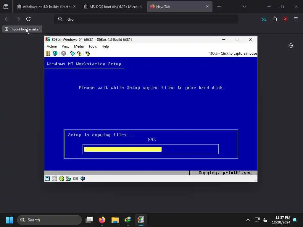Image resolution: width=303 pixels, height=227 pixels.
Task: Send Ctrl+Alt+Del via 86Box toolbar
Action: (x=72, y=53)
